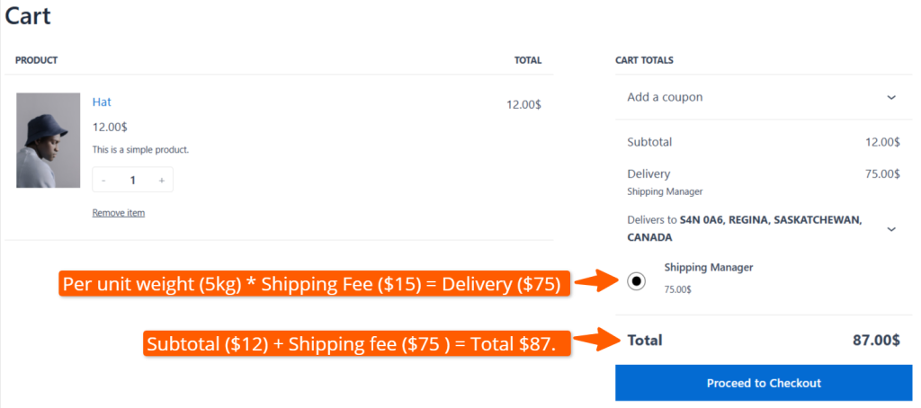Click the orange delivery calculation annotation
Image resolution: width=921 pixels, height=408 pixels.
310,285
